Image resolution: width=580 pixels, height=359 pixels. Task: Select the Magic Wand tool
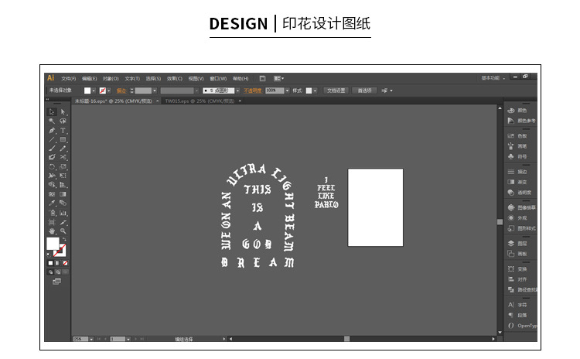[52, 121]
